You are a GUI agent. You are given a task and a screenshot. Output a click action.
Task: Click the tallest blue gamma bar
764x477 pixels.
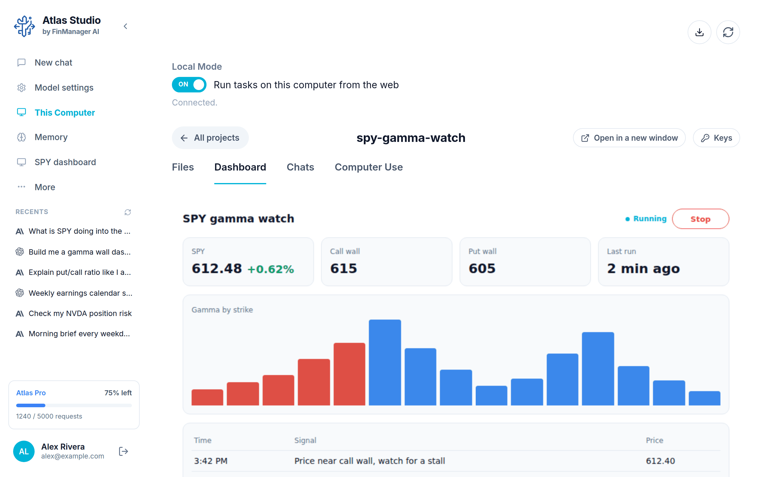385,363
